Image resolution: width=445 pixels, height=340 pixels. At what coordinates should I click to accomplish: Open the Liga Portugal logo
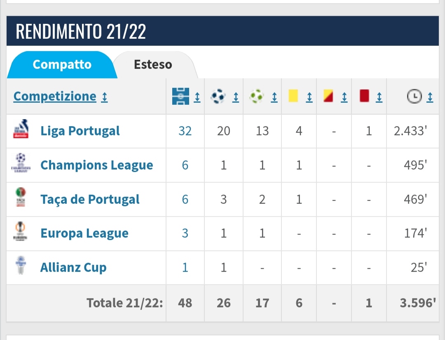pos(21,129)
